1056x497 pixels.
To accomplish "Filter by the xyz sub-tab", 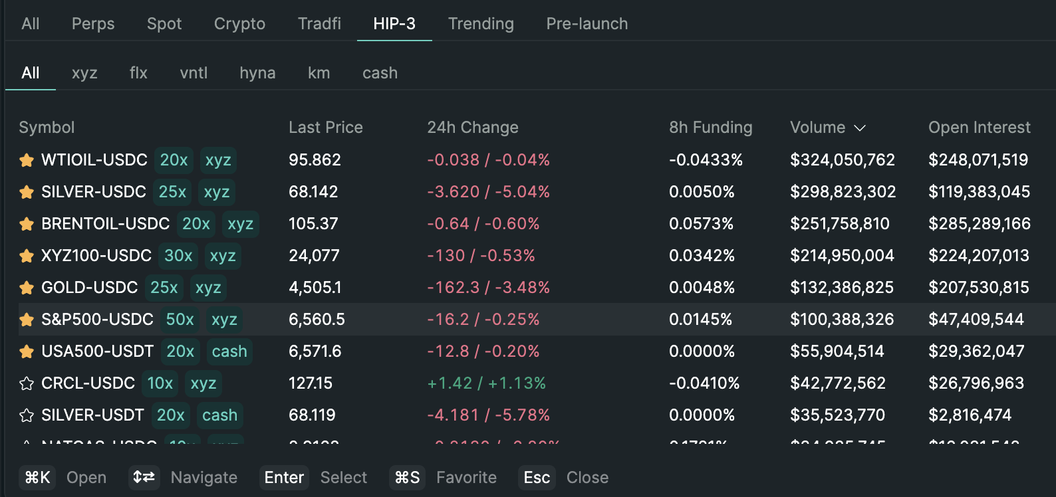I will [84, 73].
